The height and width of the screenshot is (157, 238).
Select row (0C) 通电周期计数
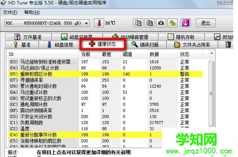pos(106,104)
